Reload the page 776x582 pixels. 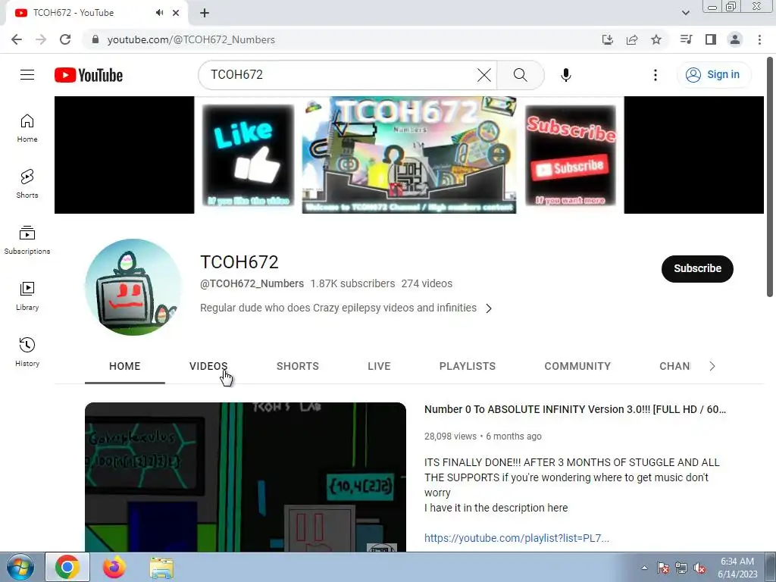coord(65,39)
